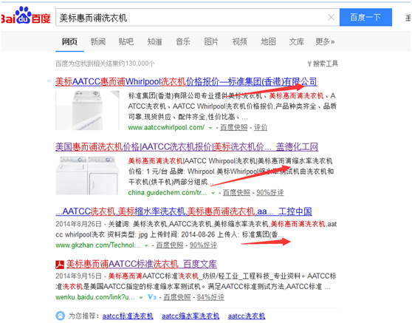Screen dimensions: 412x323
Task: Click the Baidu paw logo
Action: coord(24,15)
